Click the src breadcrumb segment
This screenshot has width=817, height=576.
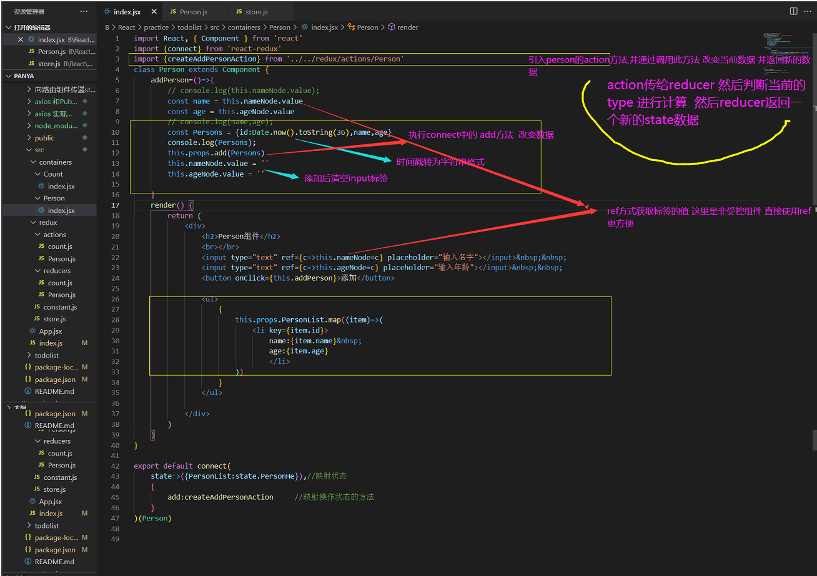click(x=215, y=27)
